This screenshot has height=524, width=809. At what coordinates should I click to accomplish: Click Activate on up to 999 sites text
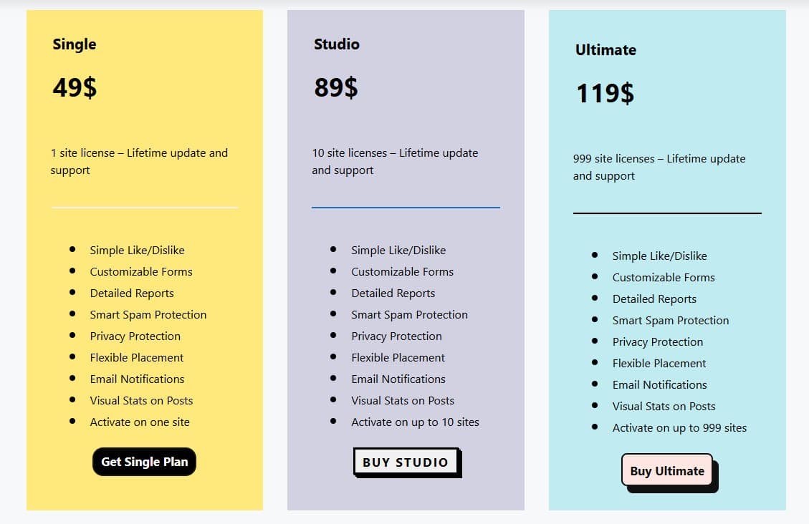click(x=679, y=427)
